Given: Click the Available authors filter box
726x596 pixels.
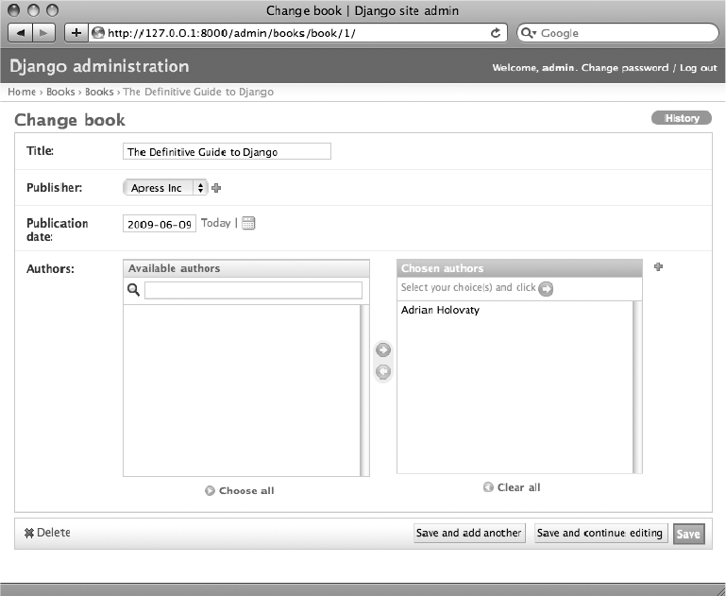Looking at the screenshot, I should (253, 290).
